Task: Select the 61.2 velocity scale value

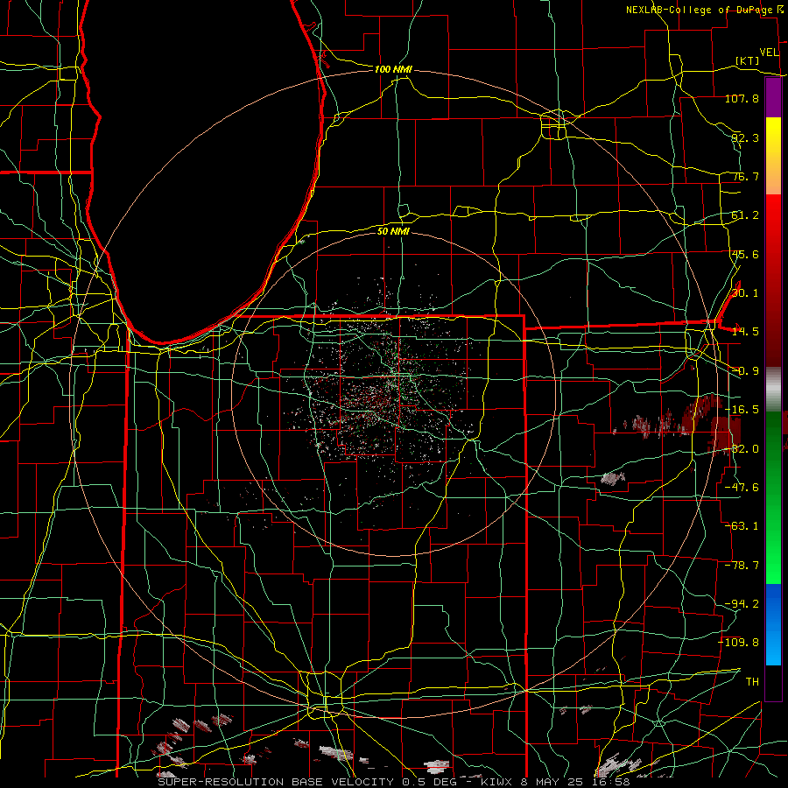Action: (x=745, y=215)
